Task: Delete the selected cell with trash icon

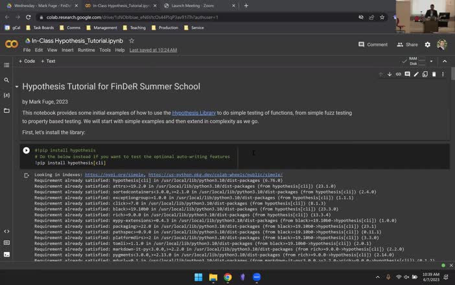Action: click(x=434, y=74)
